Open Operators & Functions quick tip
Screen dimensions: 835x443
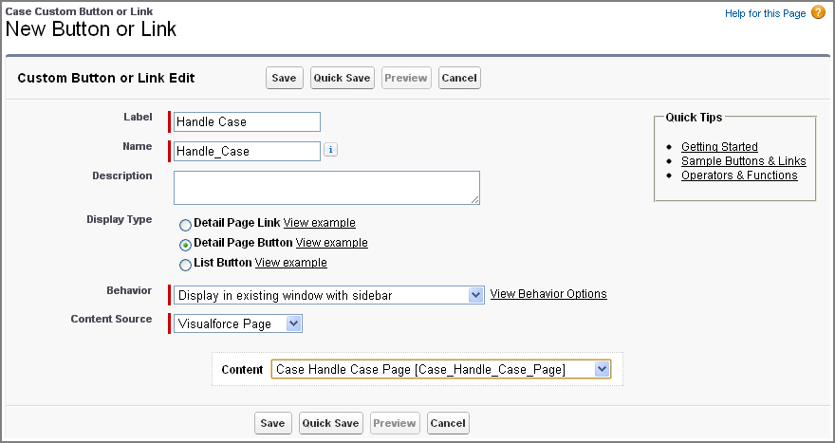coord(739,175)
